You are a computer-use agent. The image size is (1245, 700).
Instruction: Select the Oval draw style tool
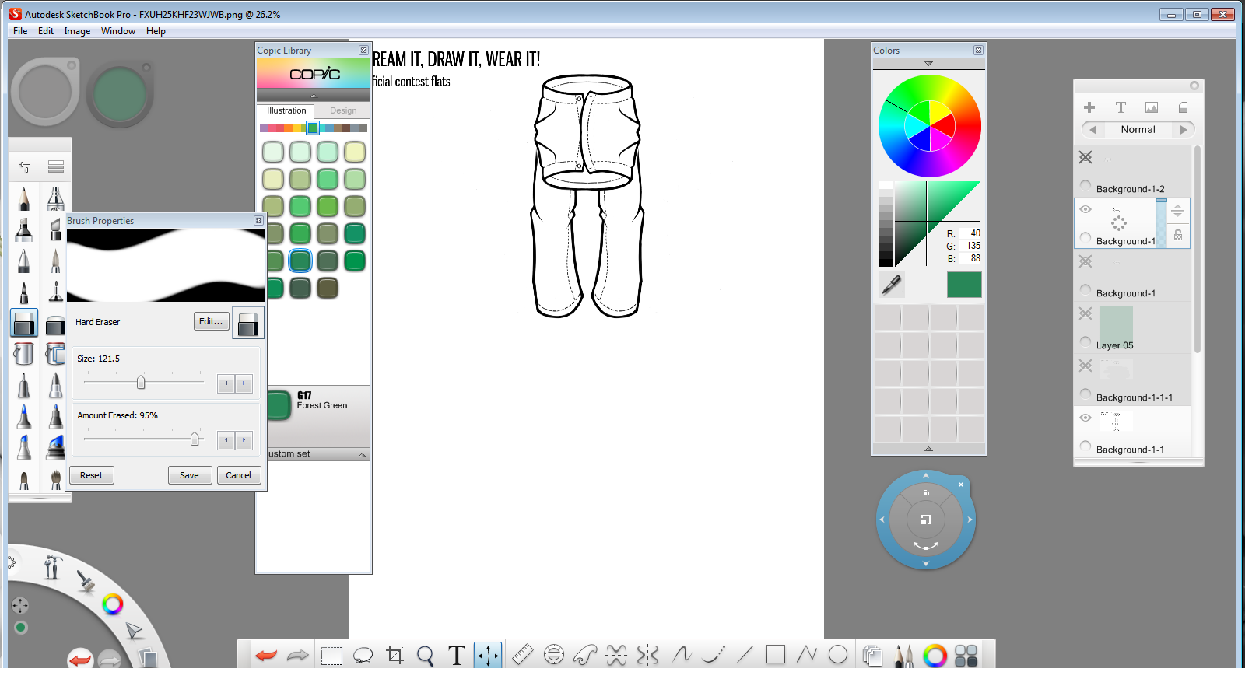pos(838,655)
